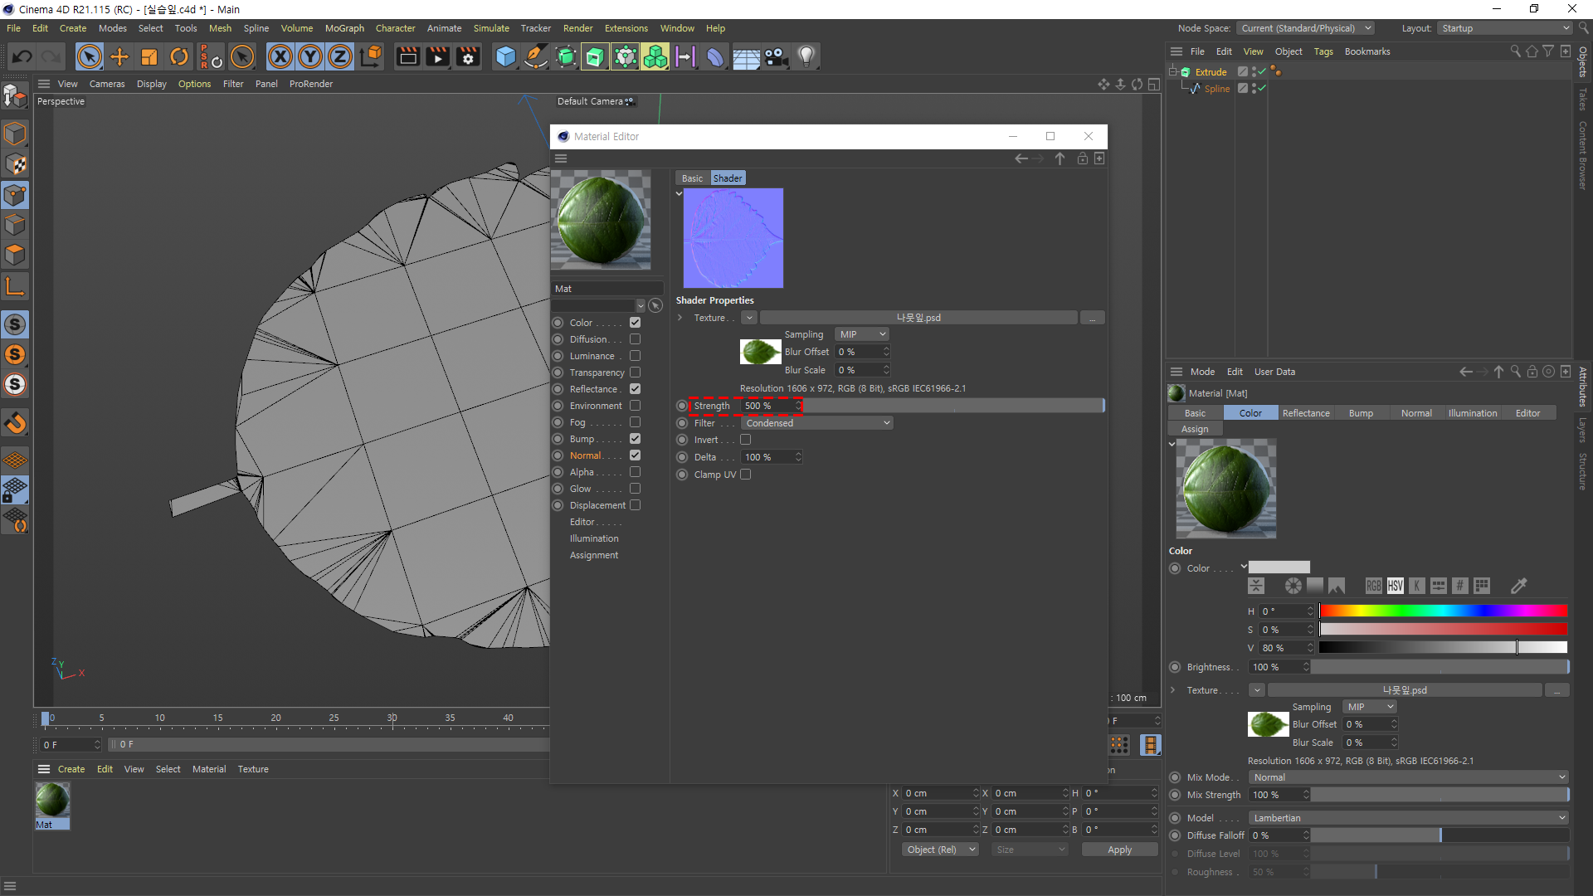1593x896 pixels.
Task: Add a Cube primitive object
Action: [x=505, y=56]
